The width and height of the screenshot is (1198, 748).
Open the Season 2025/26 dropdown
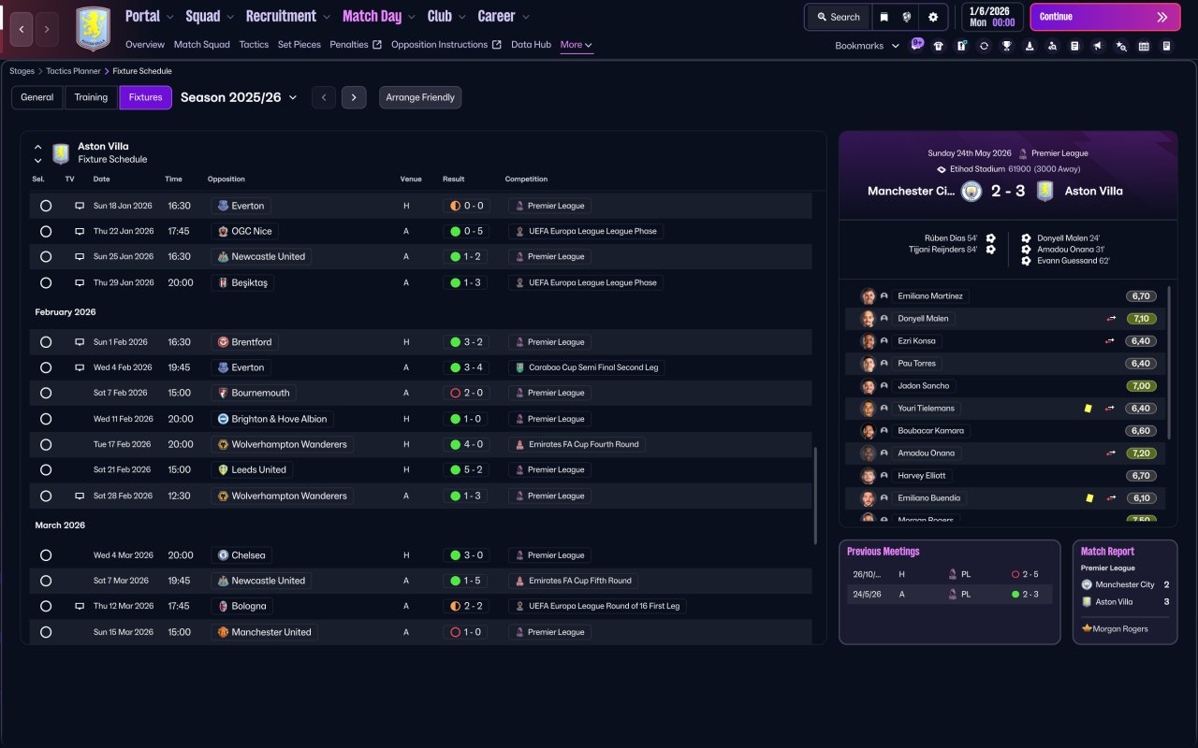239,97
